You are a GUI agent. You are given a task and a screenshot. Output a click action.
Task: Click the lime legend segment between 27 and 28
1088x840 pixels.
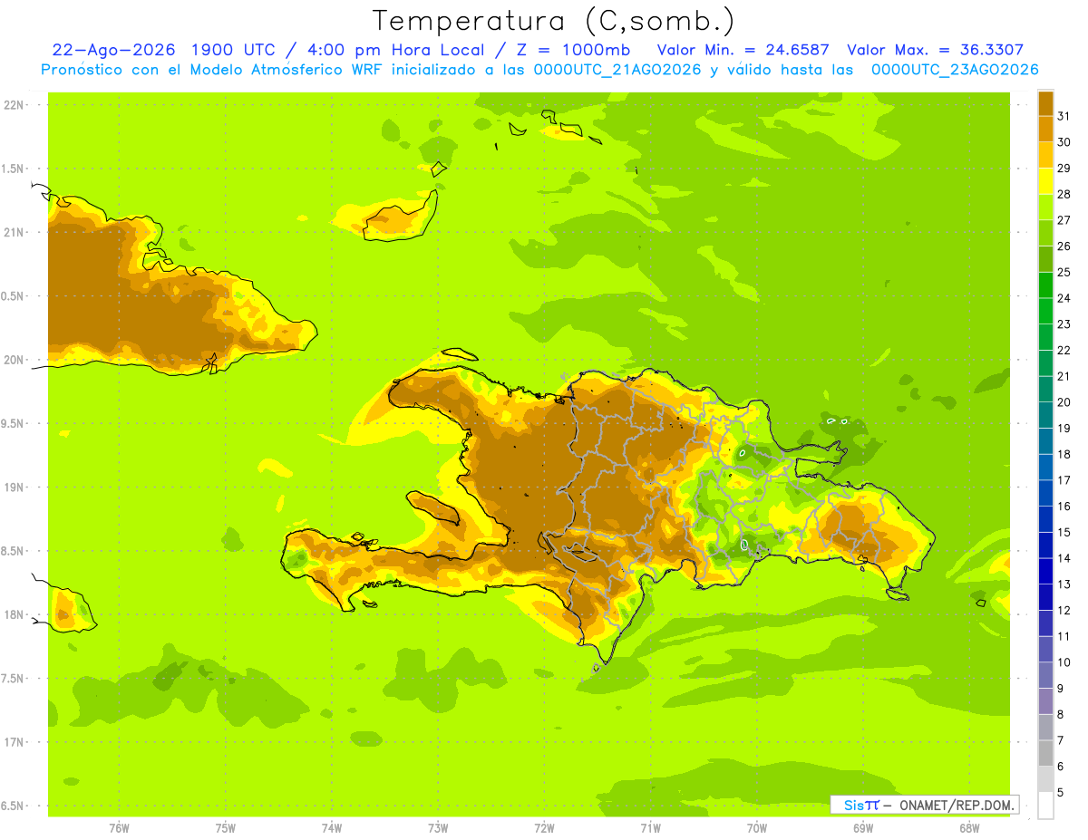click(1045, 207)
